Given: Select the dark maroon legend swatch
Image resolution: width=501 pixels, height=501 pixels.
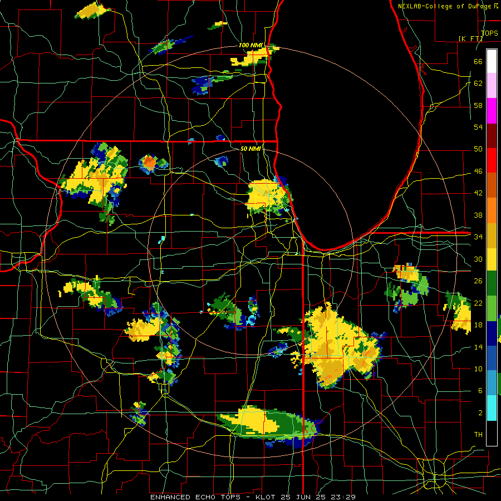Looking at the screenshot, I should tap(492, 136).
